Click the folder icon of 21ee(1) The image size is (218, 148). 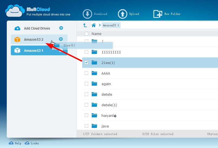click(x=94, y=63)
